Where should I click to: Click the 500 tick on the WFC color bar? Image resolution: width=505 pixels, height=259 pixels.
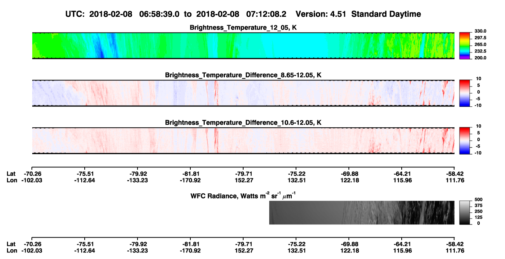[478, 200]
